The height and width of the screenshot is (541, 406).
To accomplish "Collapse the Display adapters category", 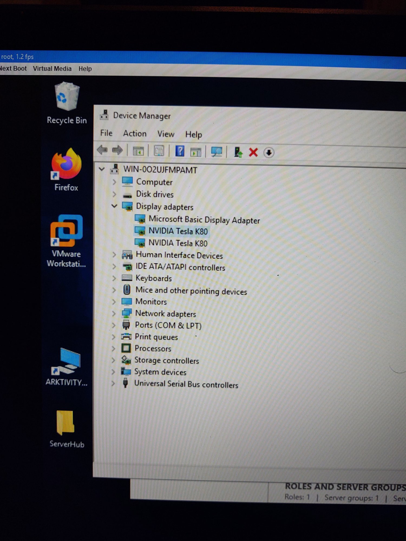I will tap(114, 206).
